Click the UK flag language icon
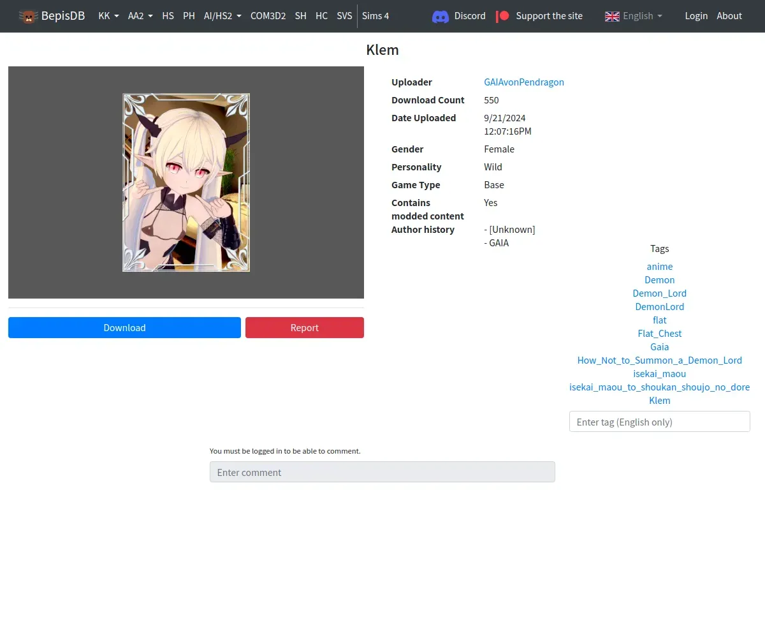This screenshot has height=638, width=765. pos(612,16)
